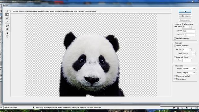
Task: Select the Hand pan tool
Action: [x=7, y=36]
